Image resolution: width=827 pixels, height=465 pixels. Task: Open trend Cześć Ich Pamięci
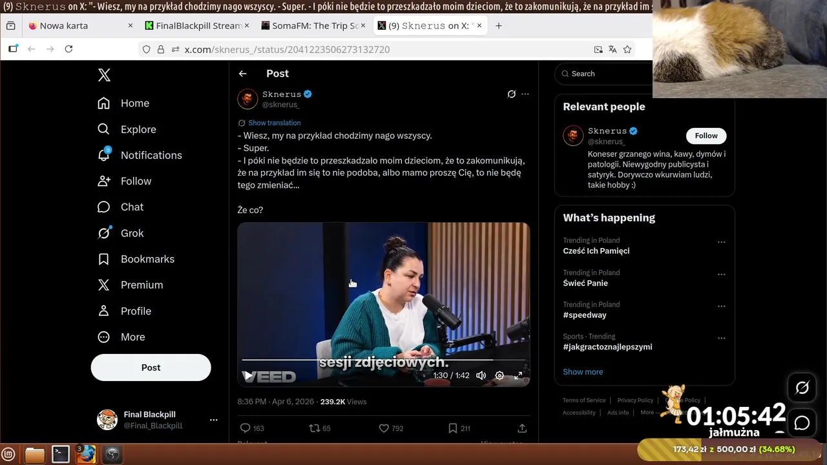(x=596, y=251)
